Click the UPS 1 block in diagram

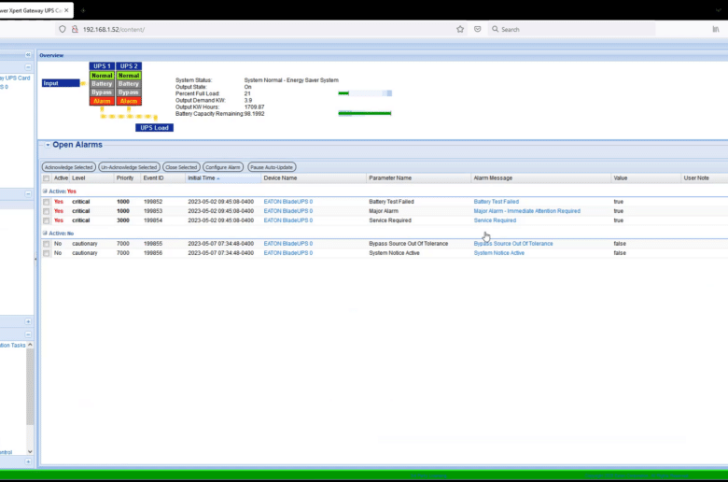(102, 66)
